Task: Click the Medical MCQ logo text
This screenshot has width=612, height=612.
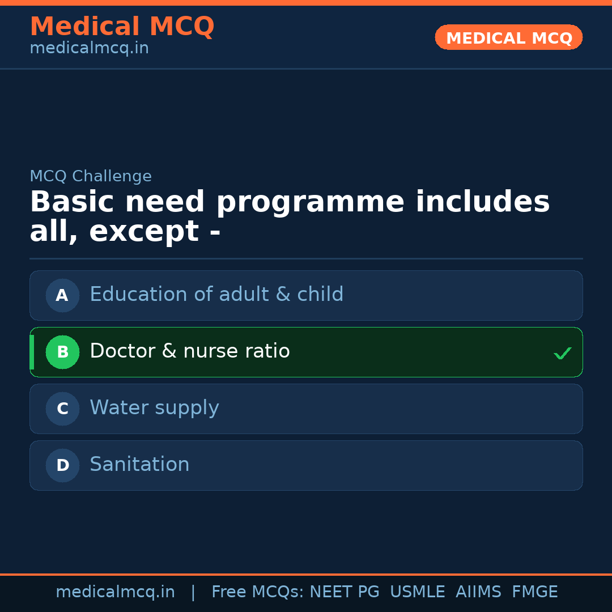Action: click(122, 26)
